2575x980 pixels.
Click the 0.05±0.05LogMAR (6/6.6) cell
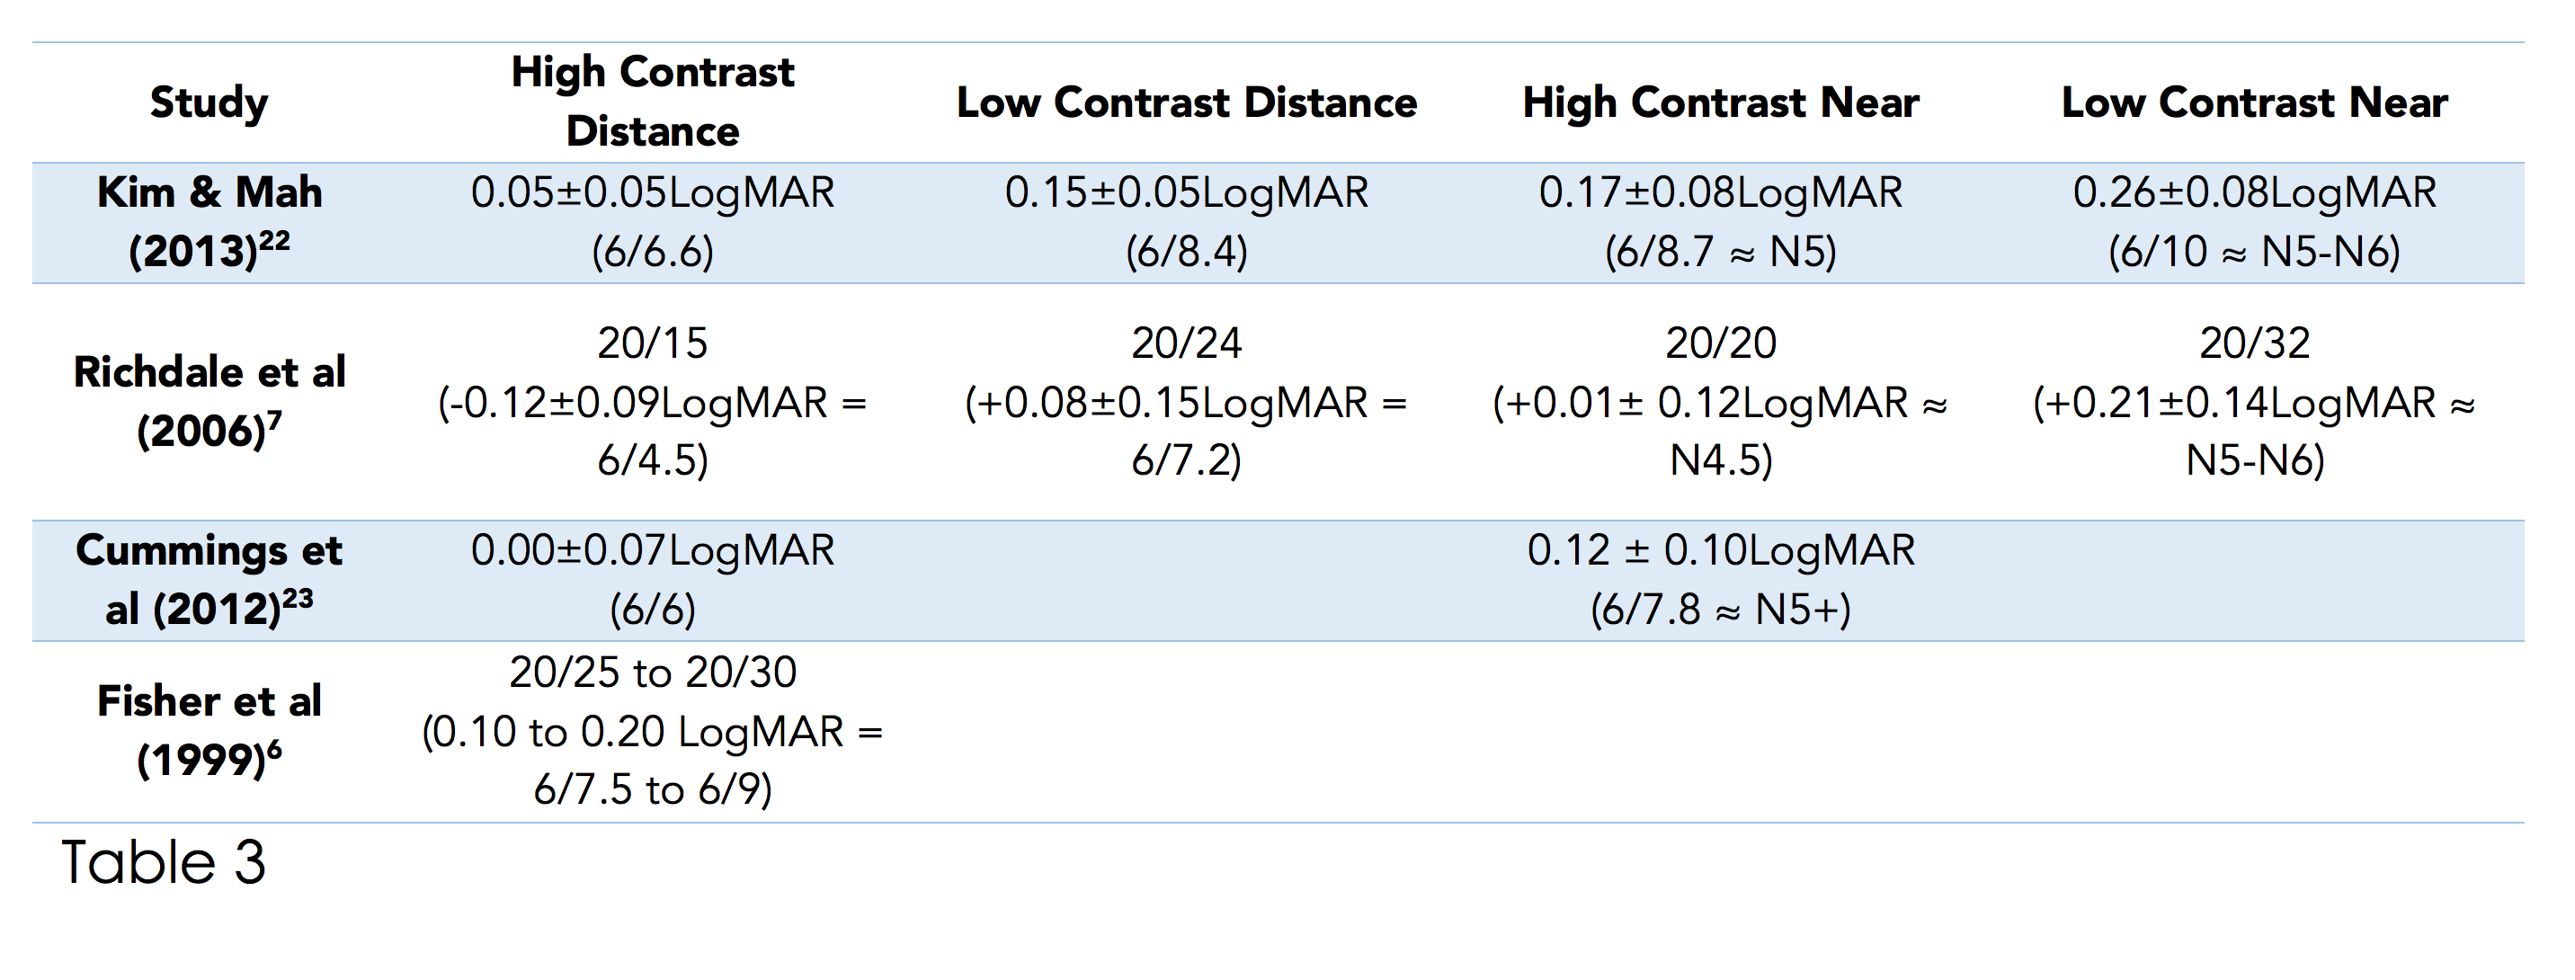tap(652, 221)
